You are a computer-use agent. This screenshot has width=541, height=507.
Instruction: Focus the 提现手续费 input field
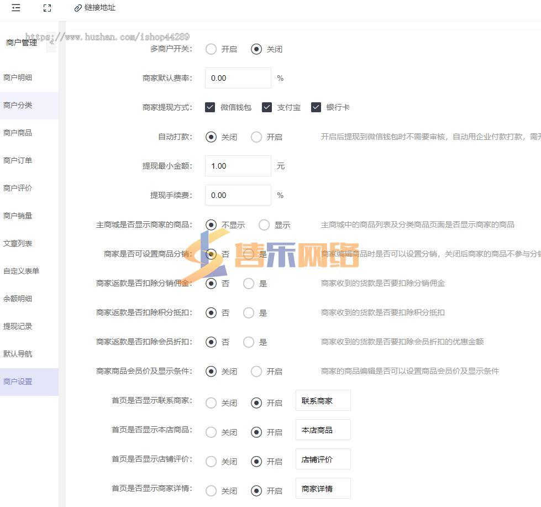tap(238, 195)
